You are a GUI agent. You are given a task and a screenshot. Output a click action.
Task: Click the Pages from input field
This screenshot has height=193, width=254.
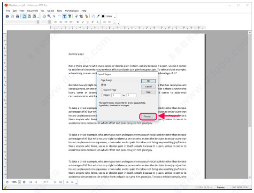coord(116,95)
